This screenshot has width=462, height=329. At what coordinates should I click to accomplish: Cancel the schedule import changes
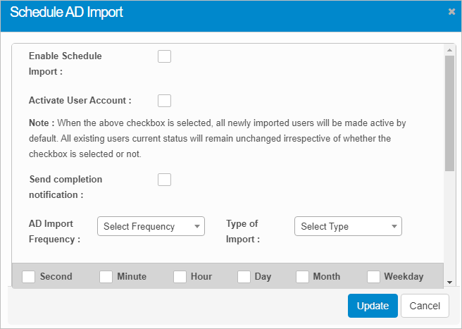(x=425, y=306)
